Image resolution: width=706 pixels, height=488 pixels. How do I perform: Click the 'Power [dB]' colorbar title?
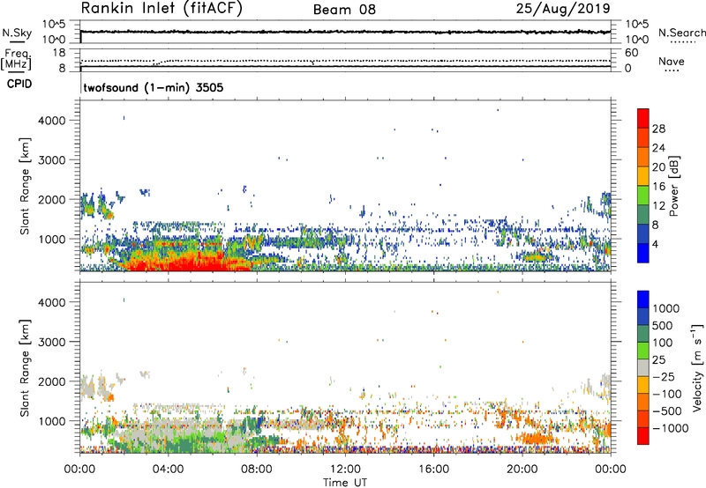pyautogui.click(x=674, y=186)
